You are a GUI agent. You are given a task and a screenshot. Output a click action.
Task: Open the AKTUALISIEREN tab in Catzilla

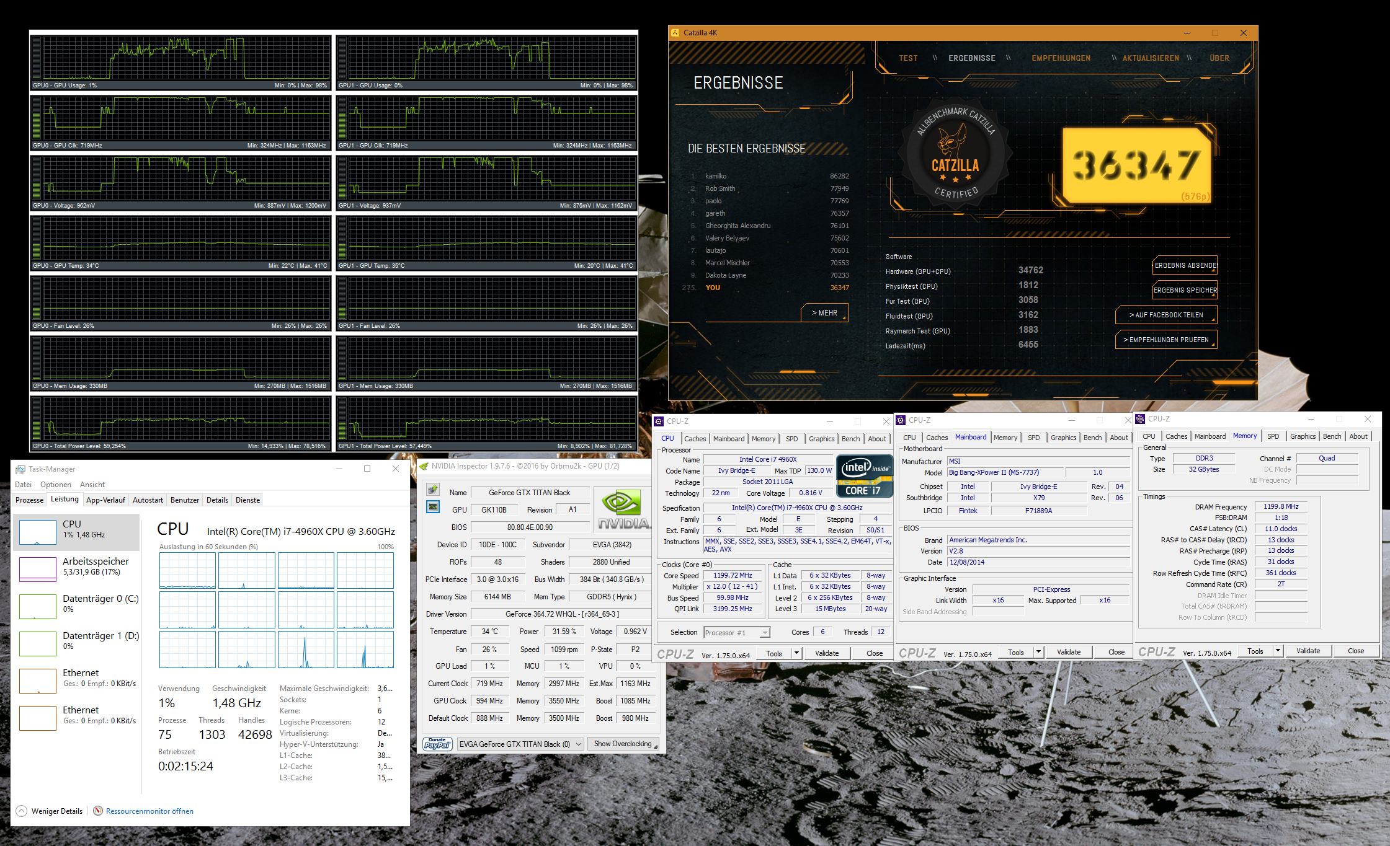[1151, 58]
